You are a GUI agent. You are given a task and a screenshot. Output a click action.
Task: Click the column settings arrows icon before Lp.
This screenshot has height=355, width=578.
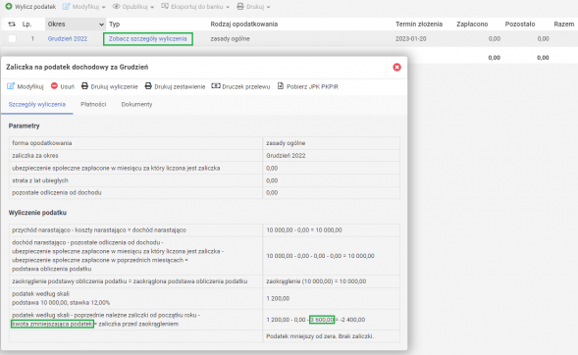point(12,24)
